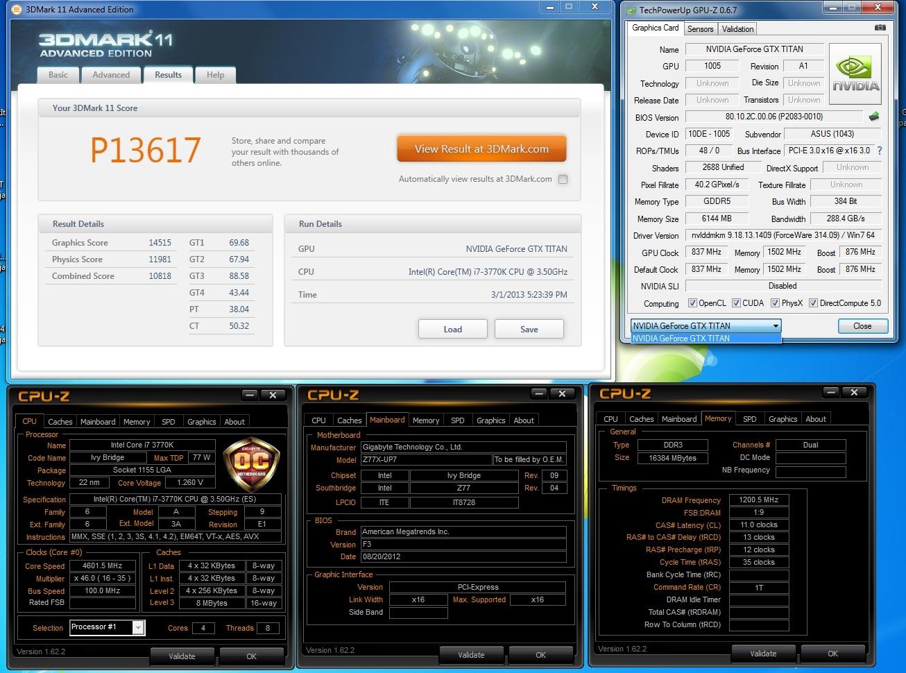Open Mainboard tab in right CPU-Z window

tap(679, 419)
